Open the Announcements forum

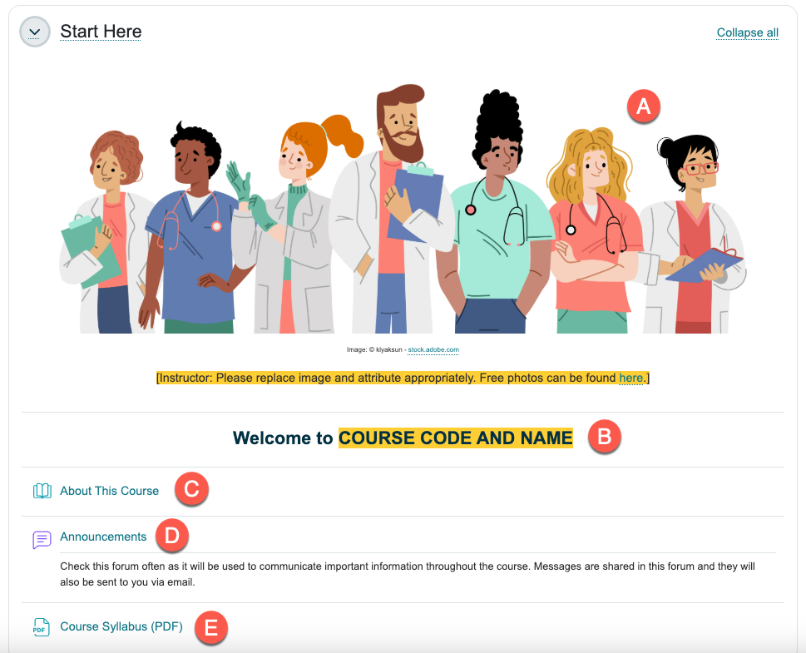click(103, 537)
